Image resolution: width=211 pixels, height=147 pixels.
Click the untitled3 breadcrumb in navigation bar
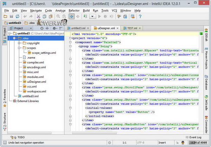coord(13,23)
